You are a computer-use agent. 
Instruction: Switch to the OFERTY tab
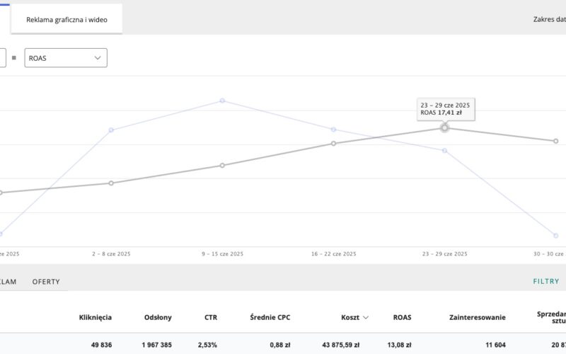[46, 281]
